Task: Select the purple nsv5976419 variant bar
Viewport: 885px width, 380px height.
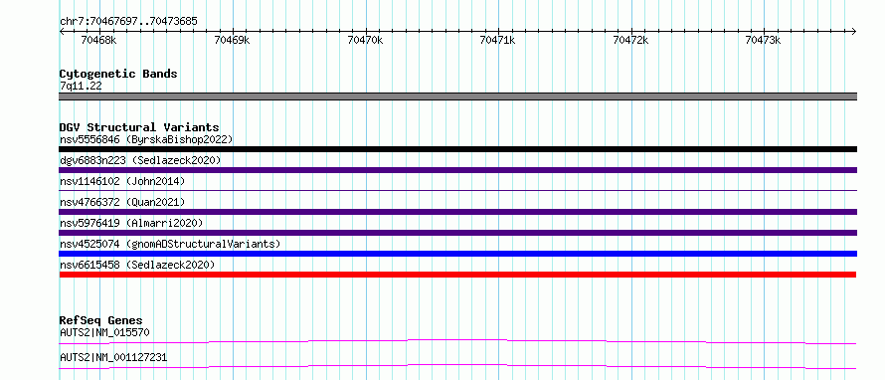Action: [x=457, y=233]
